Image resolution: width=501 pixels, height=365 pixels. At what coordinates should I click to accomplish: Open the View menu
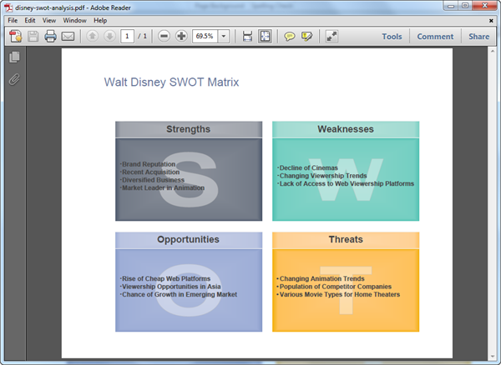coord(49,20)
